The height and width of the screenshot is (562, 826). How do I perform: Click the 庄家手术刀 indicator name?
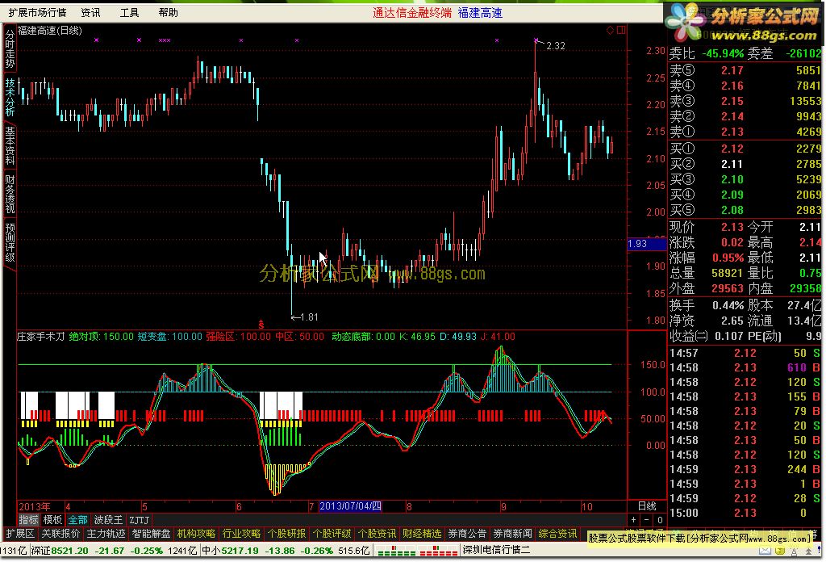click(x=41, y=337)
